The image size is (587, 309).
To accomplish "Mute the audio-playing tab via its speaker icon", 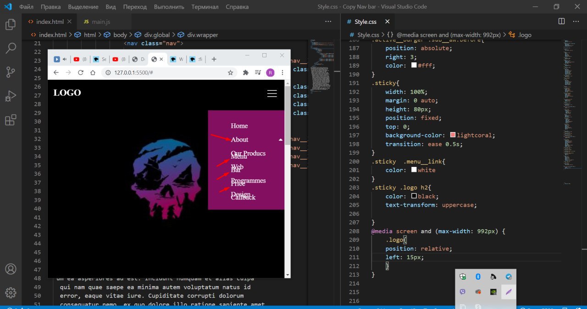I will click(65, 59).
